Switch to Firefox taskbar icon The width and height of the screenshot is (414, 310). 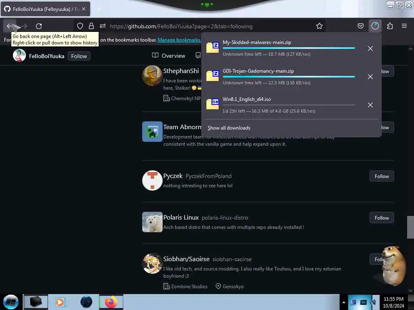coord(111,302)
